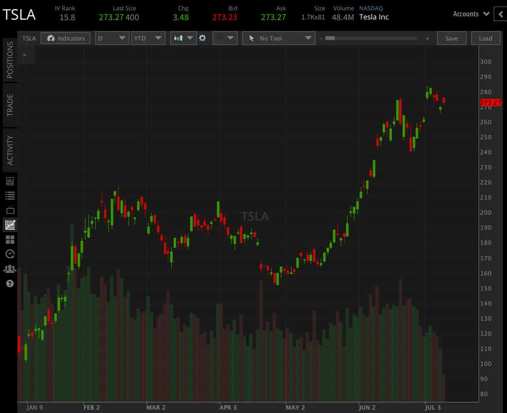The image size is (507, 413).
Task: Click the MAY 2 date label
Action: 295,407
